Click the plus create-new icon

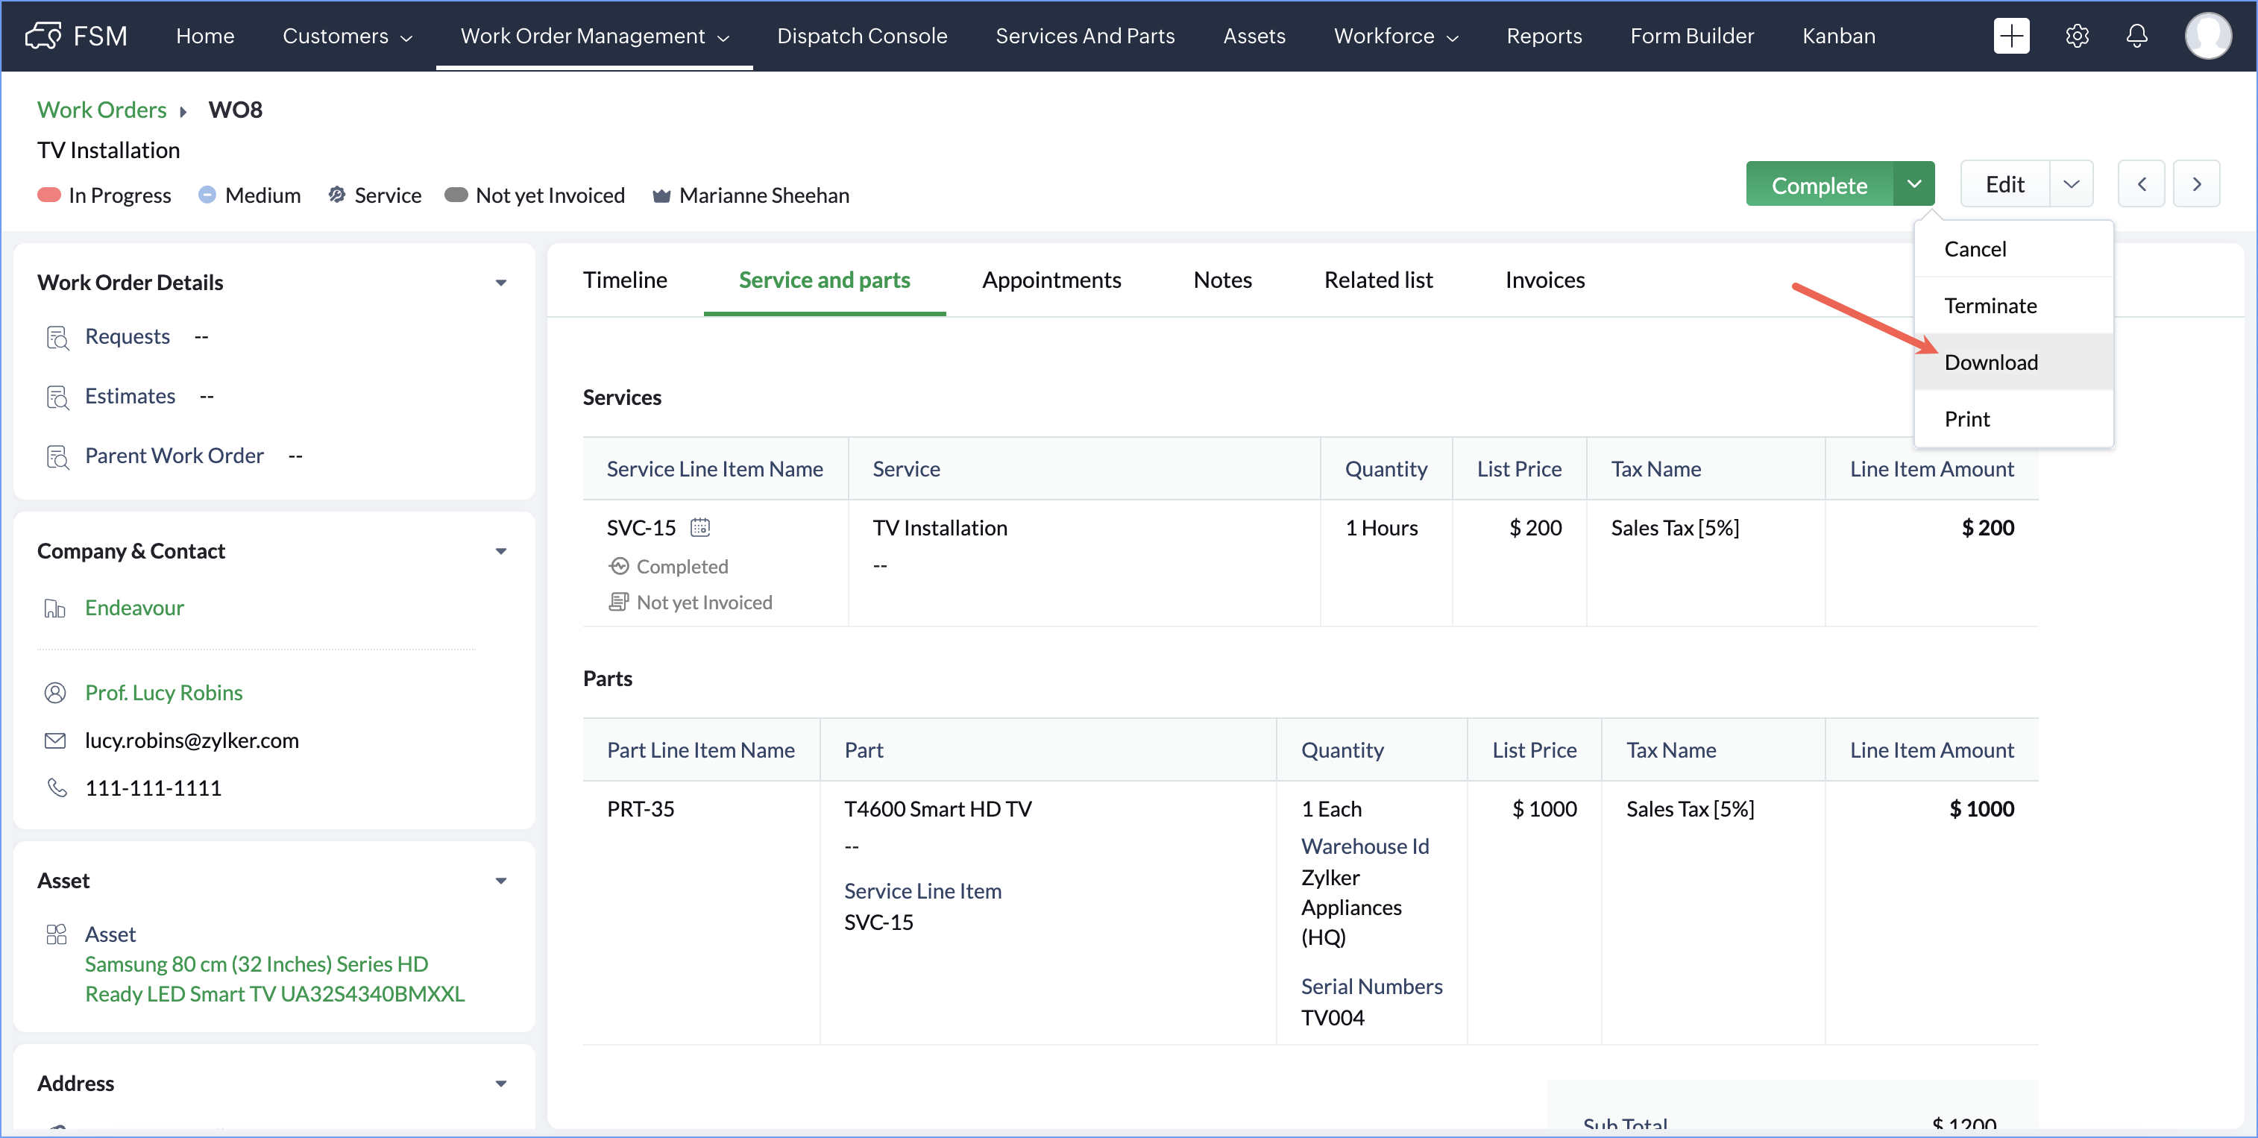(x=2010, y=36)
